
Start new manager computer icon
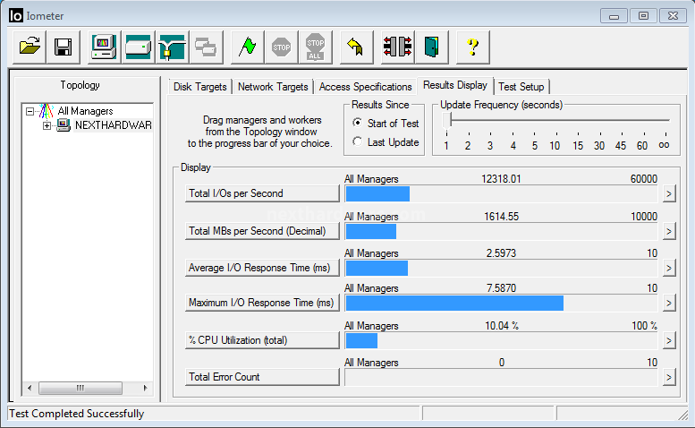(x=103, y=47)
